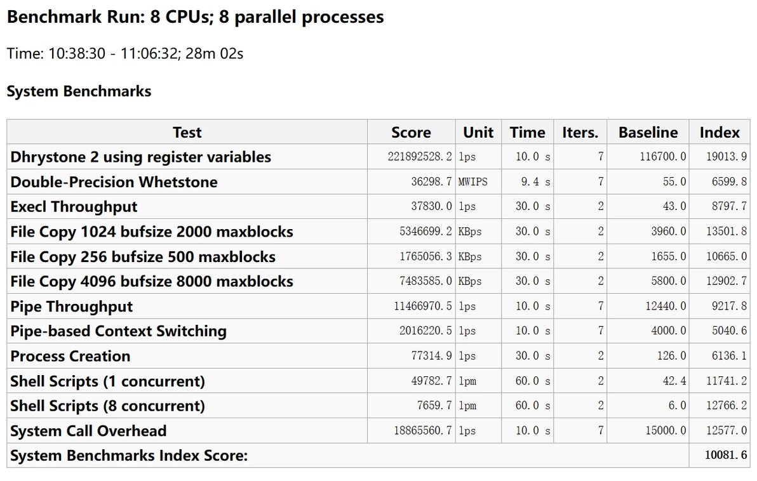The width and height of the screenshot is (757, 481).
Task: Click the Test column header
Action: tap(187, 133)
